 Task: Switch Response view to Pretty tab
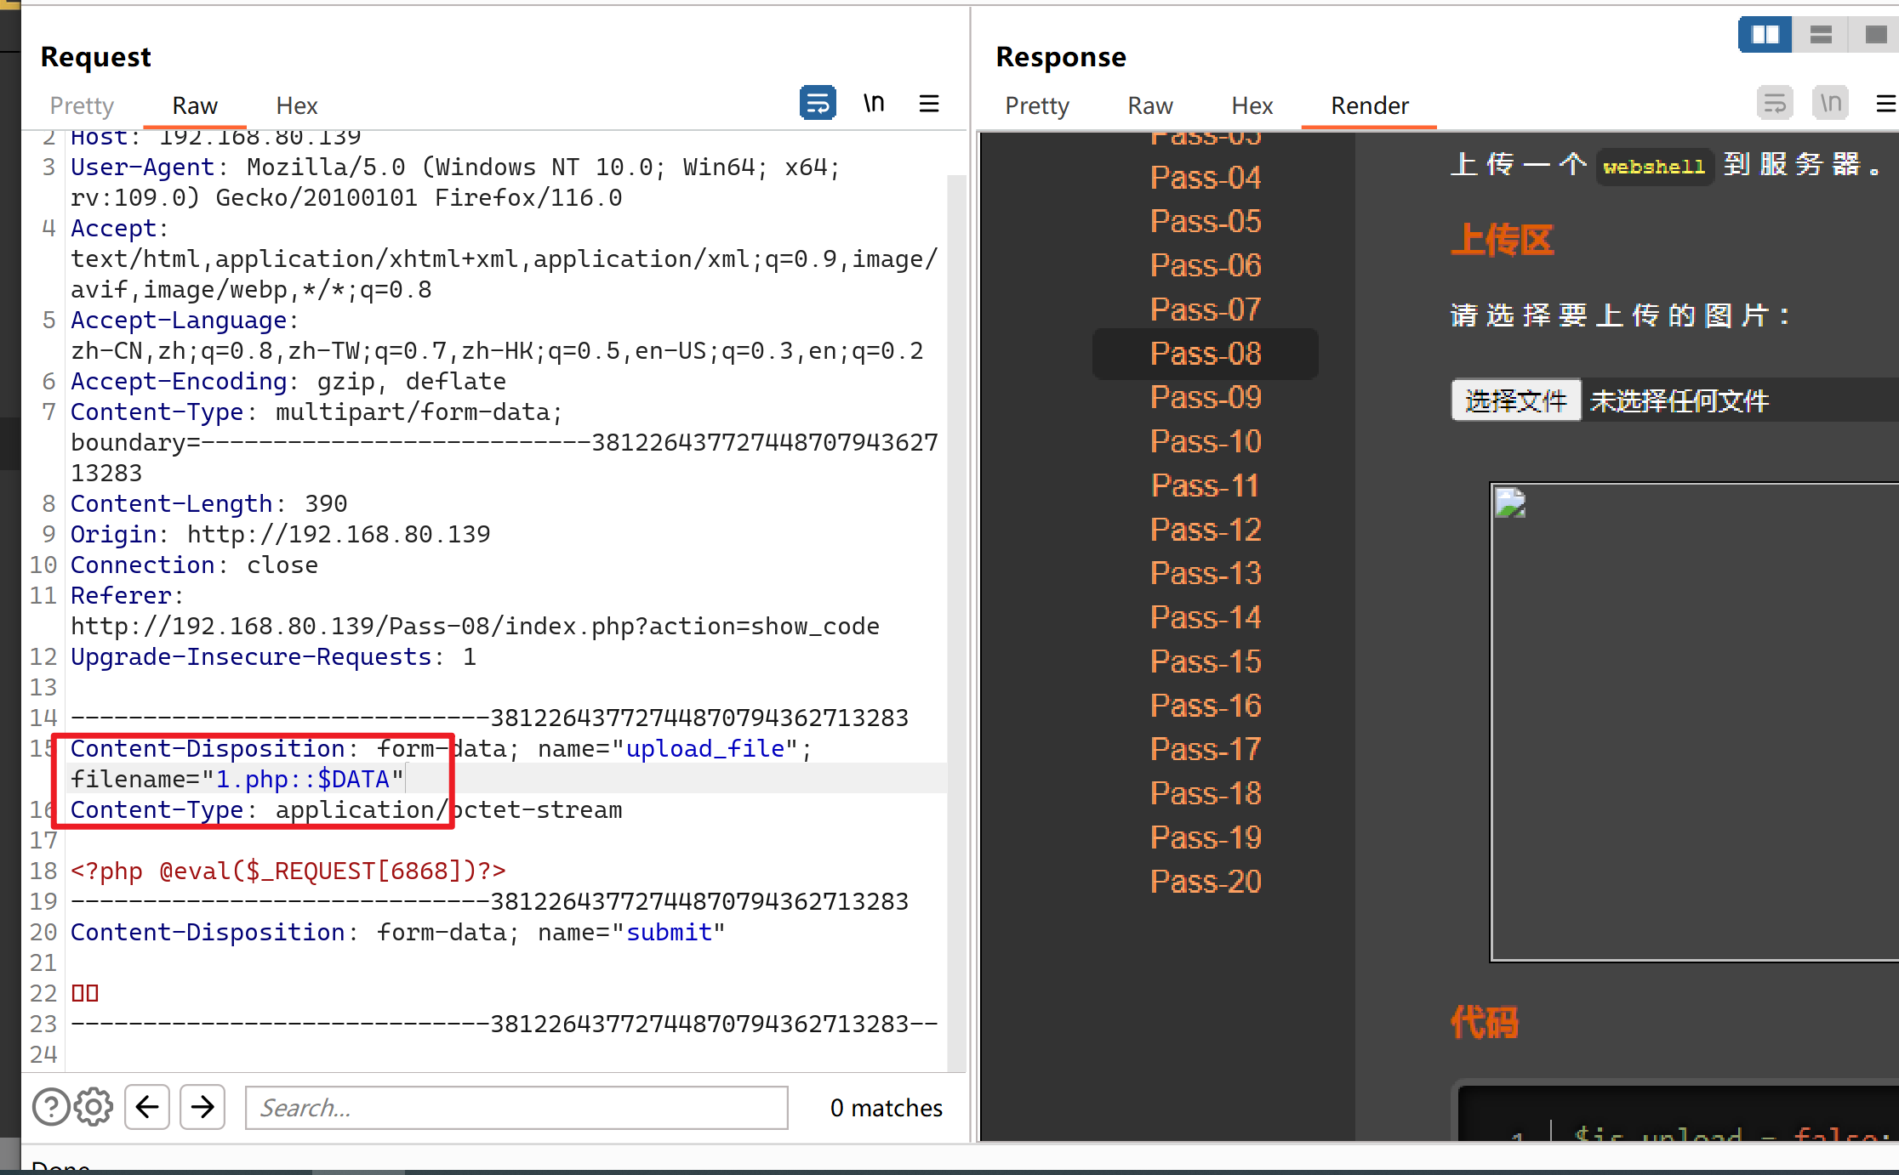pyautogui.click(x=1037, y=105)
